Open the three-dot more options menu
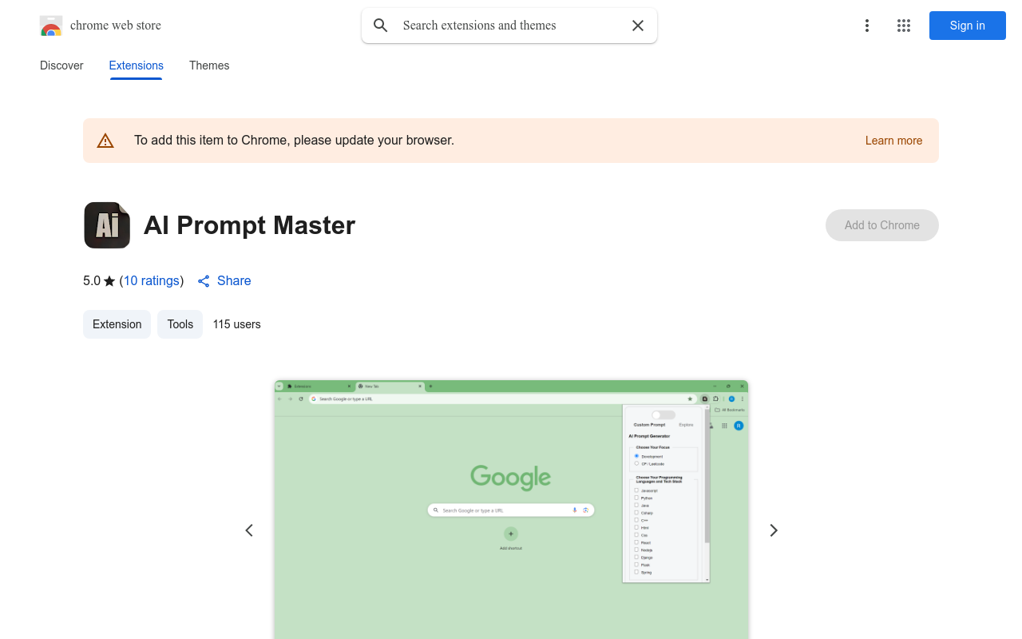The image size is (1022, 639). click(867, 26)
